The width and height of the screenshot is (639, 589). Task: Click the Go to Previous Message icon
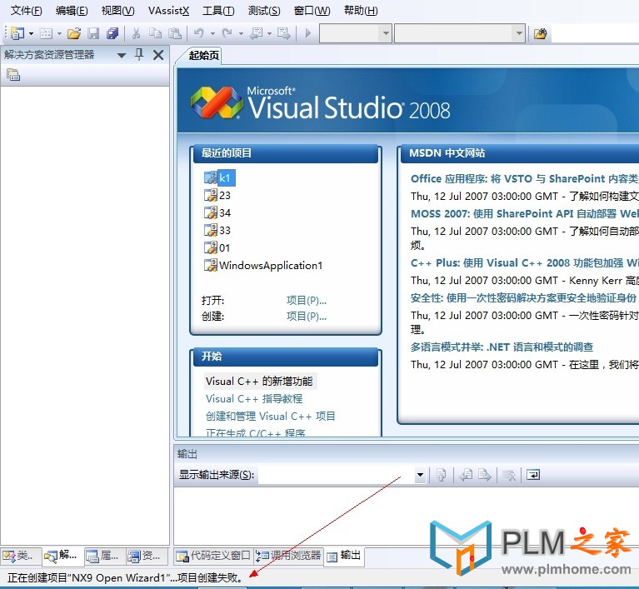click(466, 475)
